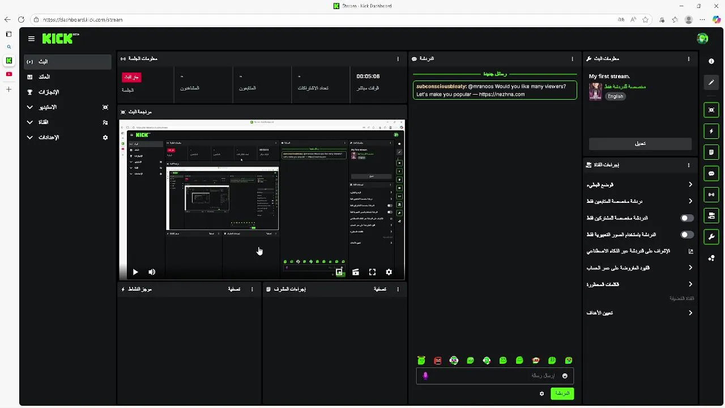Click the red live status badge
Screen dimensions: 725x408
coord(131,77)
